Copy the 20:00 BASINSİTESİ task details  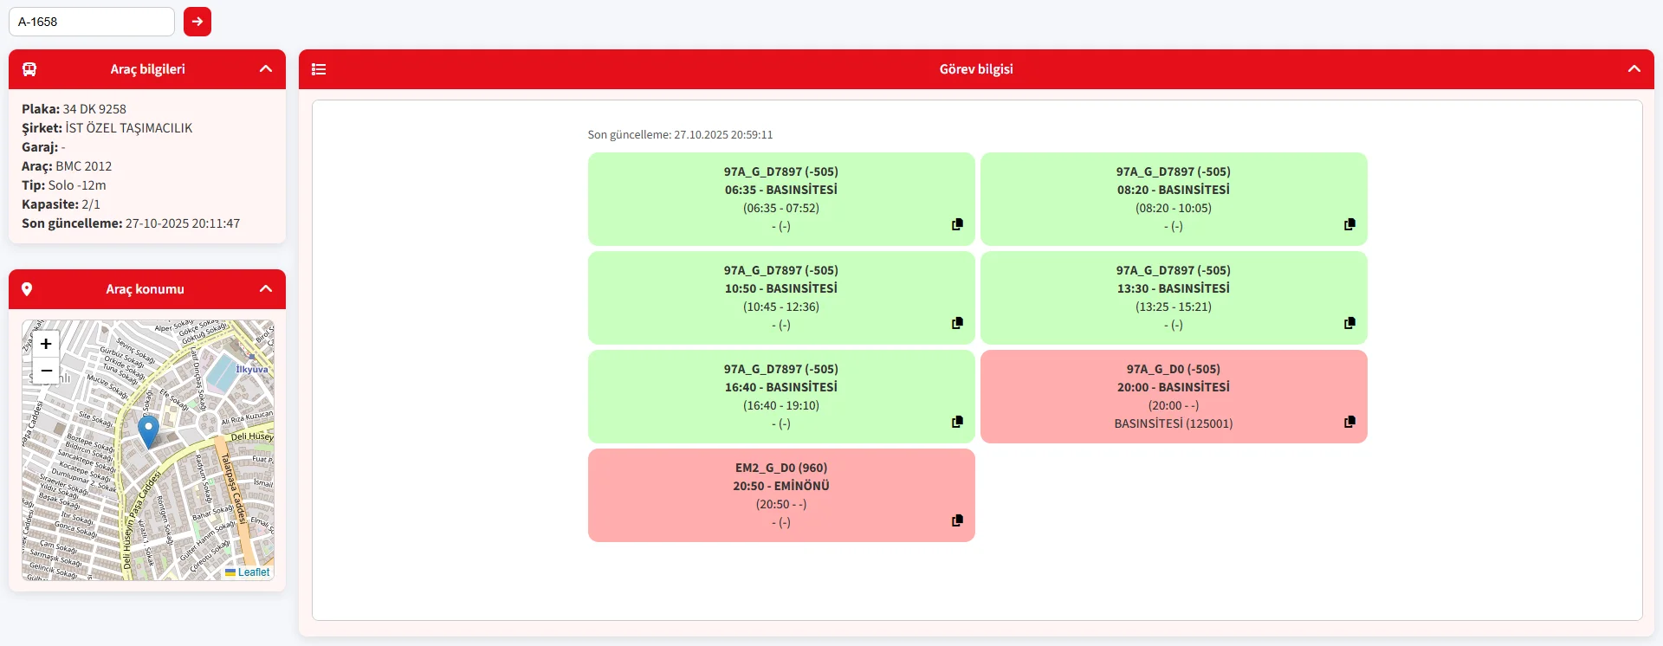pos(1349,422)
